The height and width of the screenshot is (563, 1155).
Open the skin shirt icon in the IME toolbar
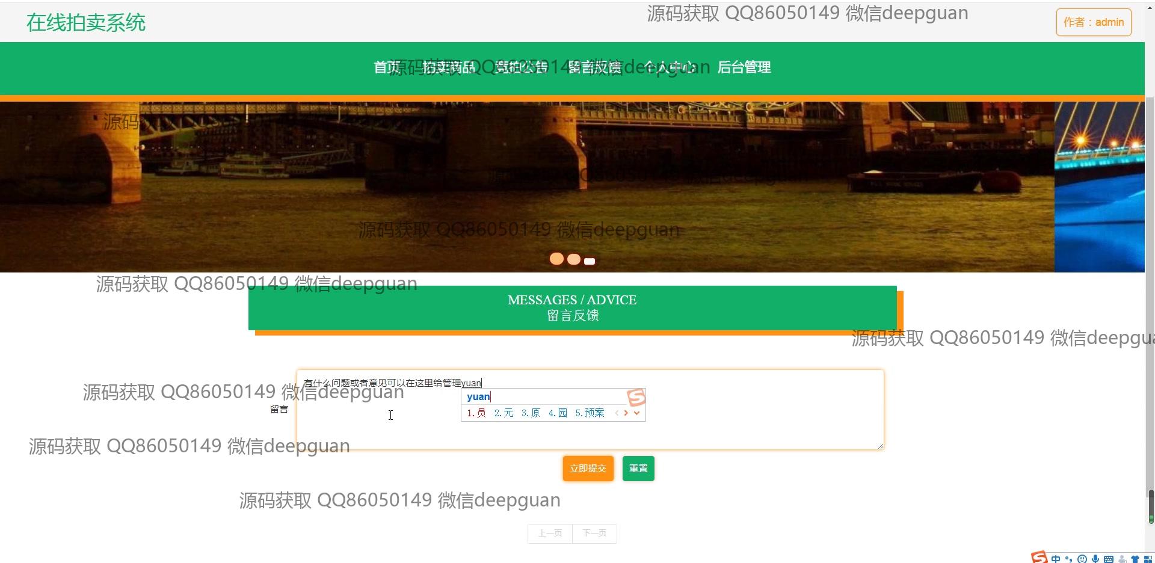coord(1135,559)
